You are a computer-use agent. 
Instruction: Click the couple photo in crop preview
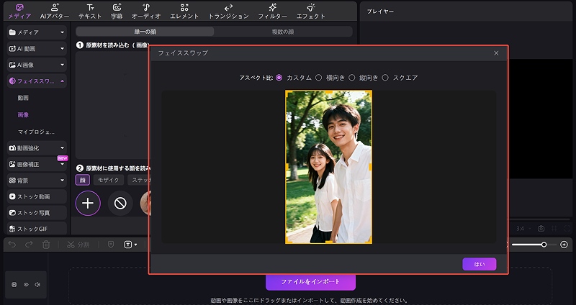[x=329, y=167]
